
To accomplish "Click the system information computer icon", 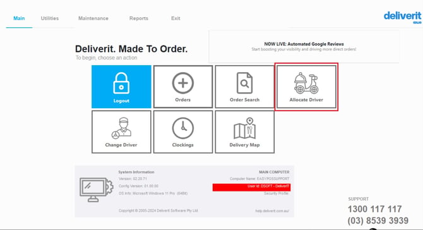I will coord(97,190).
